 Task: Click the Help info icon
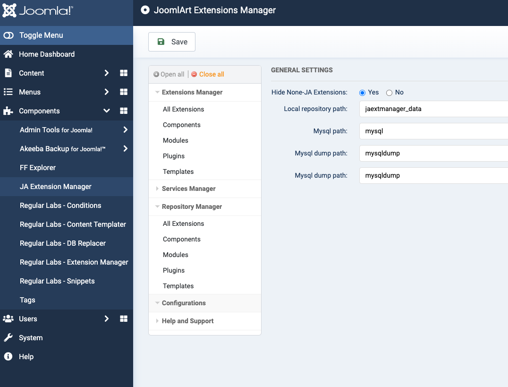pyautogui.click(x=8, y=356)
